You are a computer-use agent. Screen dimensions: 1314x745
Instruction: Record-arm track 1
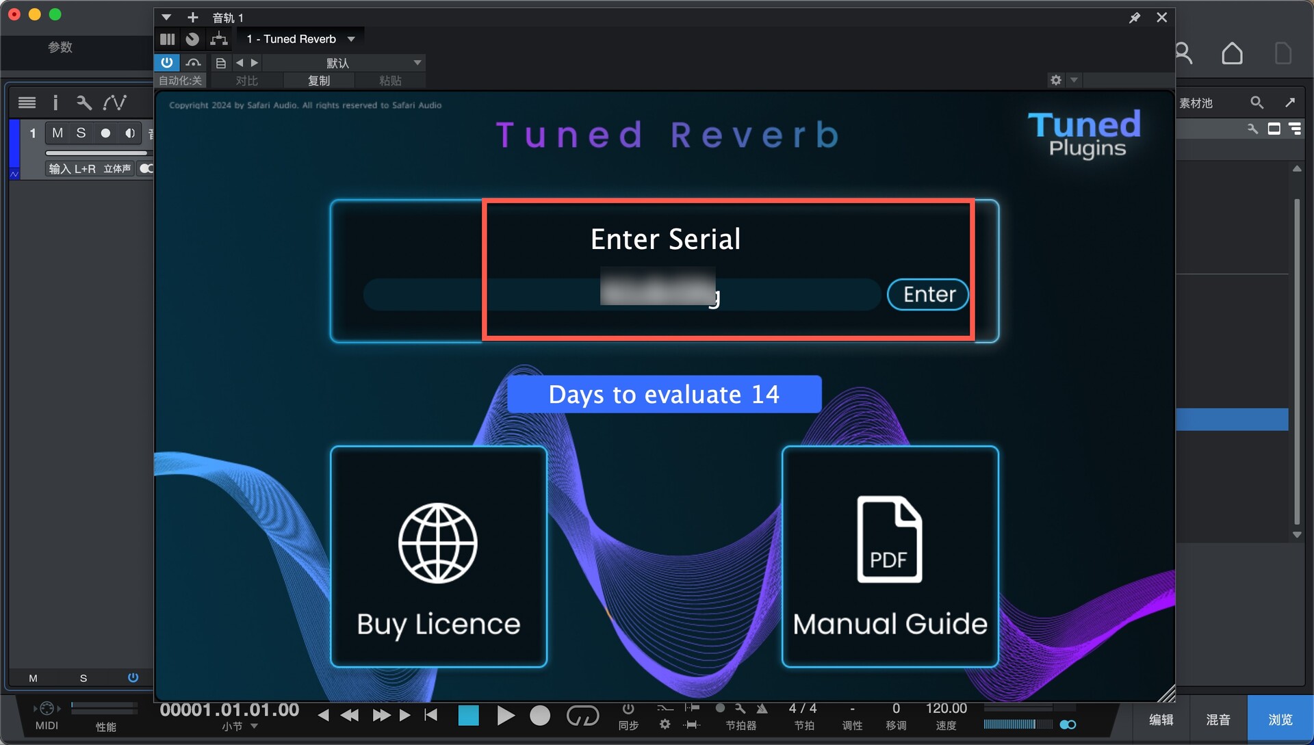coord(105,133)
